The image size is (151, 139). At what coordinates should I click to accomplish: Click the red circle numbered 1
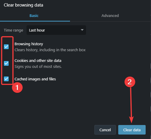point(17,88)
